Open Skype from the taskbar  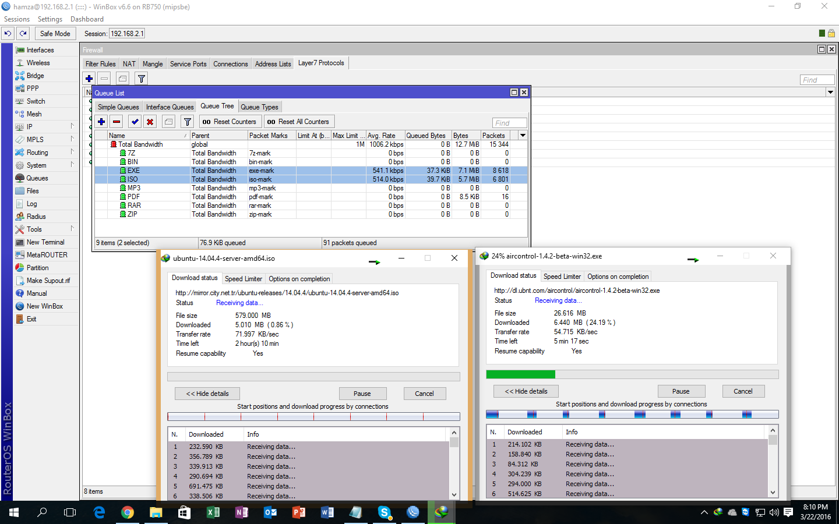coord(384,512)
